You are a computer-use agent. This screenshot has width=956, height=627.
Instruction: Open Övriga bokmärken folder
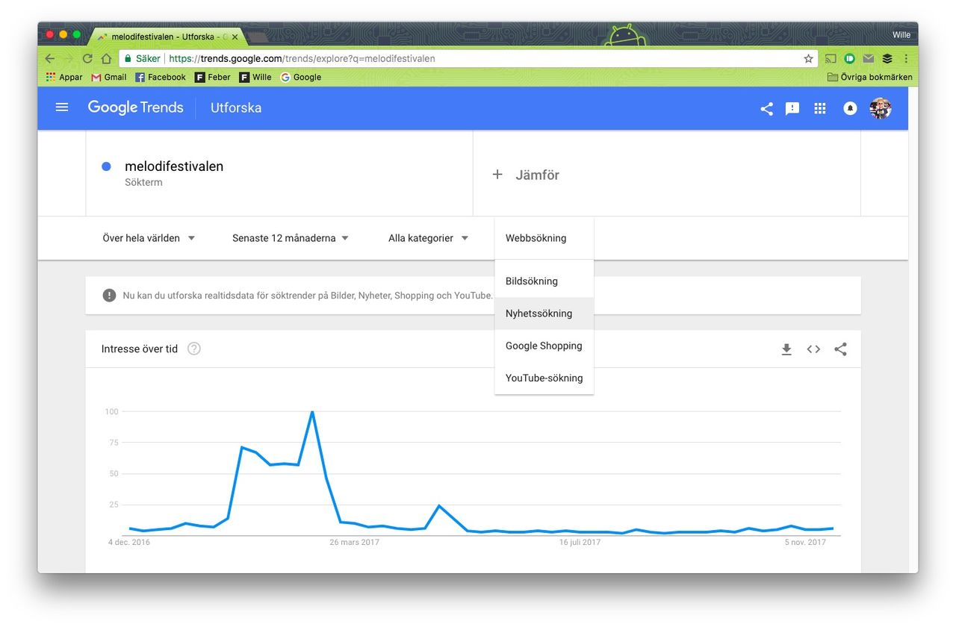(870, 77)
